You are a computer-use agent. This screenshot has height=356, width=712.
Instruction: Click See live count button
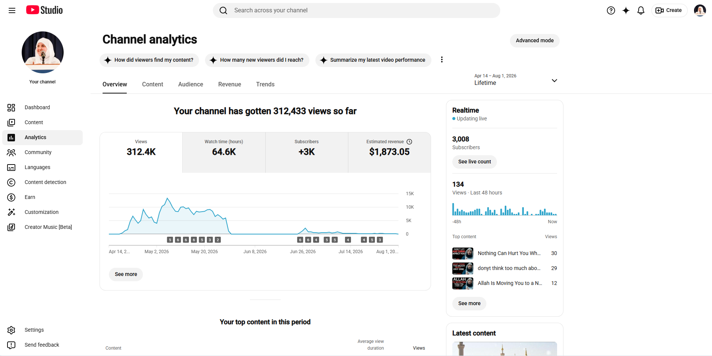(474, 162)
